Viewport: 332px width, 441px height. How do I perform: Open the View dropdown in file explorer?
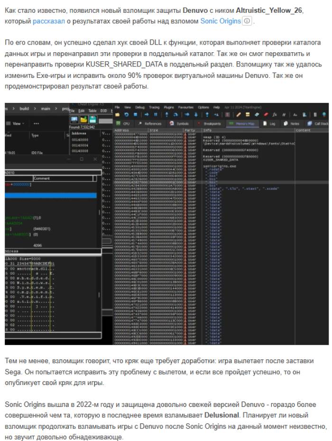click(16, 123)
